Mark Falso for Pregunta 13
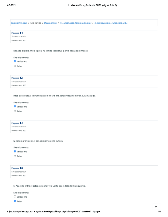The width and height of the screenshot is (168, 217). point(15,156)
